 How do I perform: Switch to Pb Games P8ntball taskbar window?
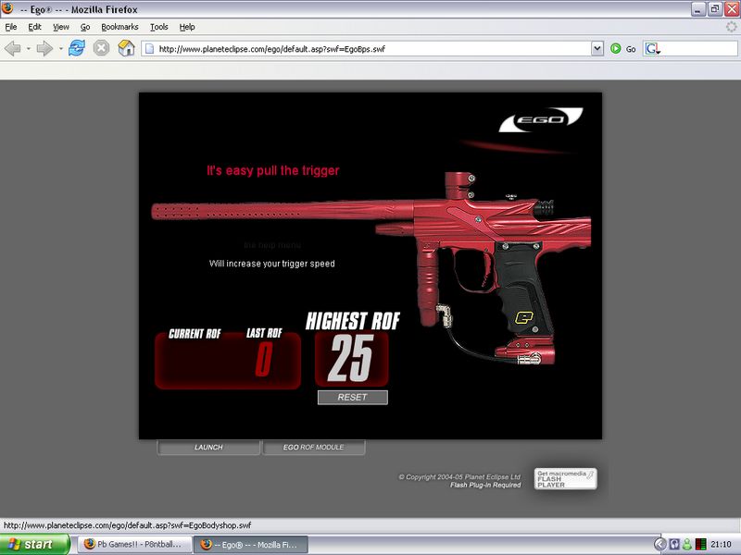click(134, 544)
